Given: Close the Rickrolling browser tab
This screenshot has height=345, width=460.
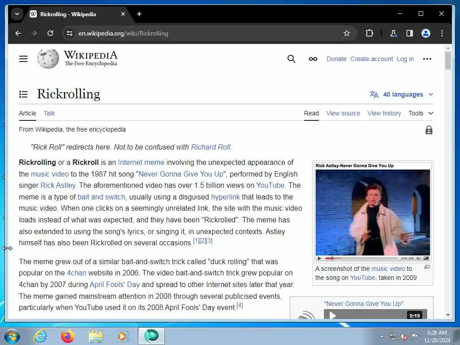Looking at the screenshot, I should [x=123, y=14].
